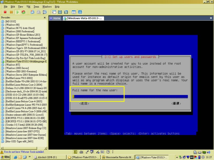
Task: Toggle the sidebar with the toolbar icon
Action: tap(54, 12)
